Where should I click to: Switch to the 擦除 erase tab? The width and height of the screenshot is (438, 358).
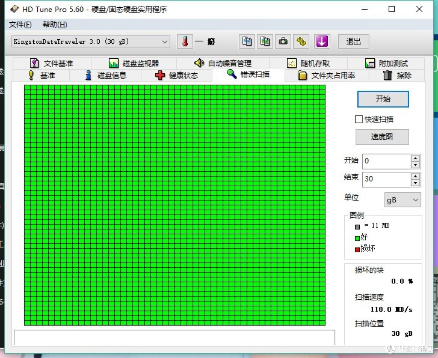click(397, 75)
